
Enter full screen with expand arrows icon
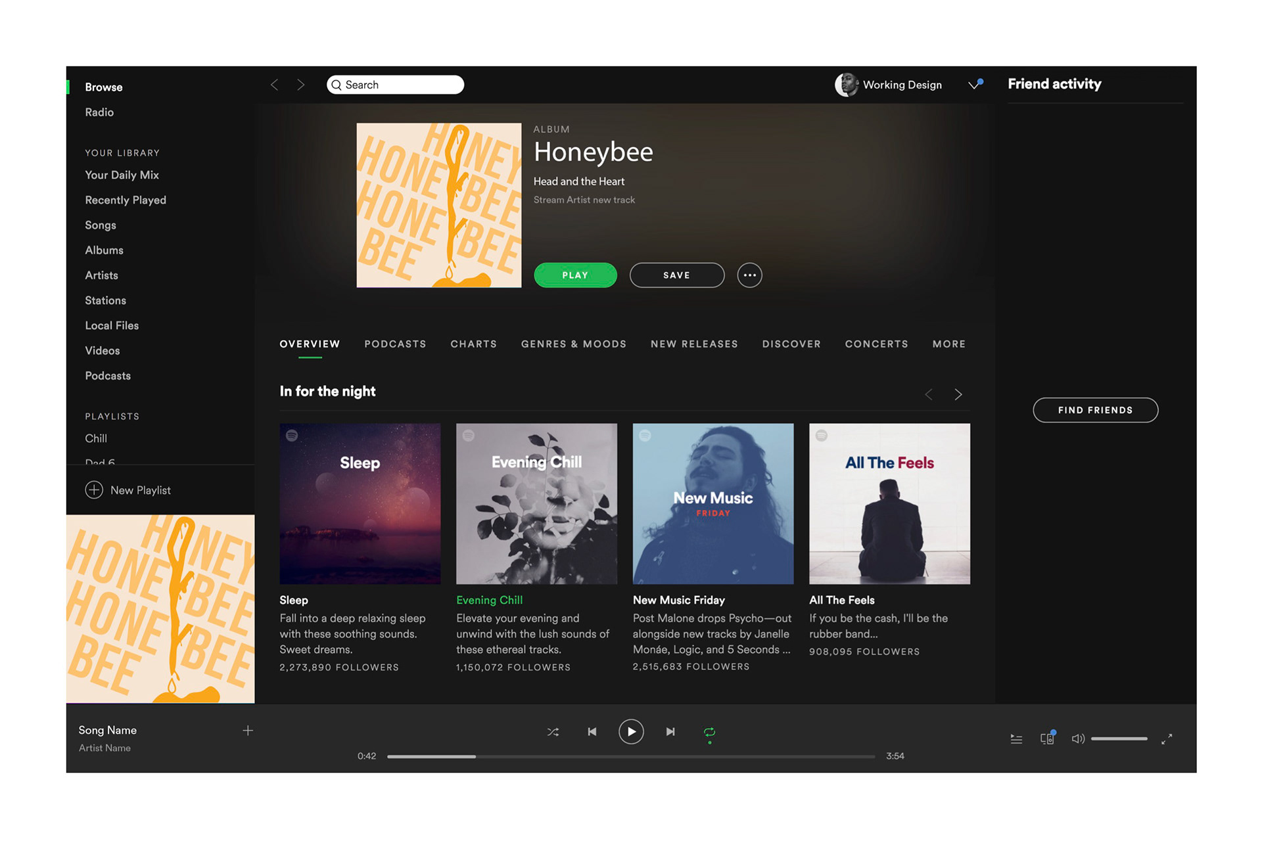tap(1167, 739)
